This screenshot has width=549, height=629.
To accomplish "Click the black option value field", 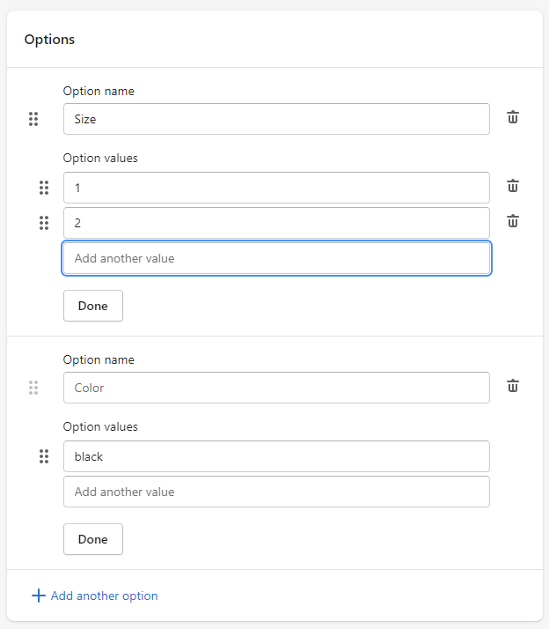I will click(x=276, y=456).
